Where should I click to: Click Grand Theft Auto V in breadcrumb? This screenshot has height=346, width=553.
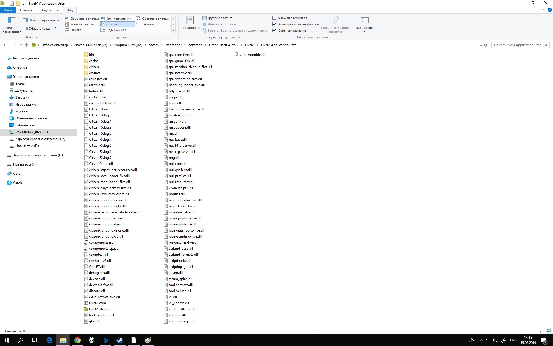[224, 45]
